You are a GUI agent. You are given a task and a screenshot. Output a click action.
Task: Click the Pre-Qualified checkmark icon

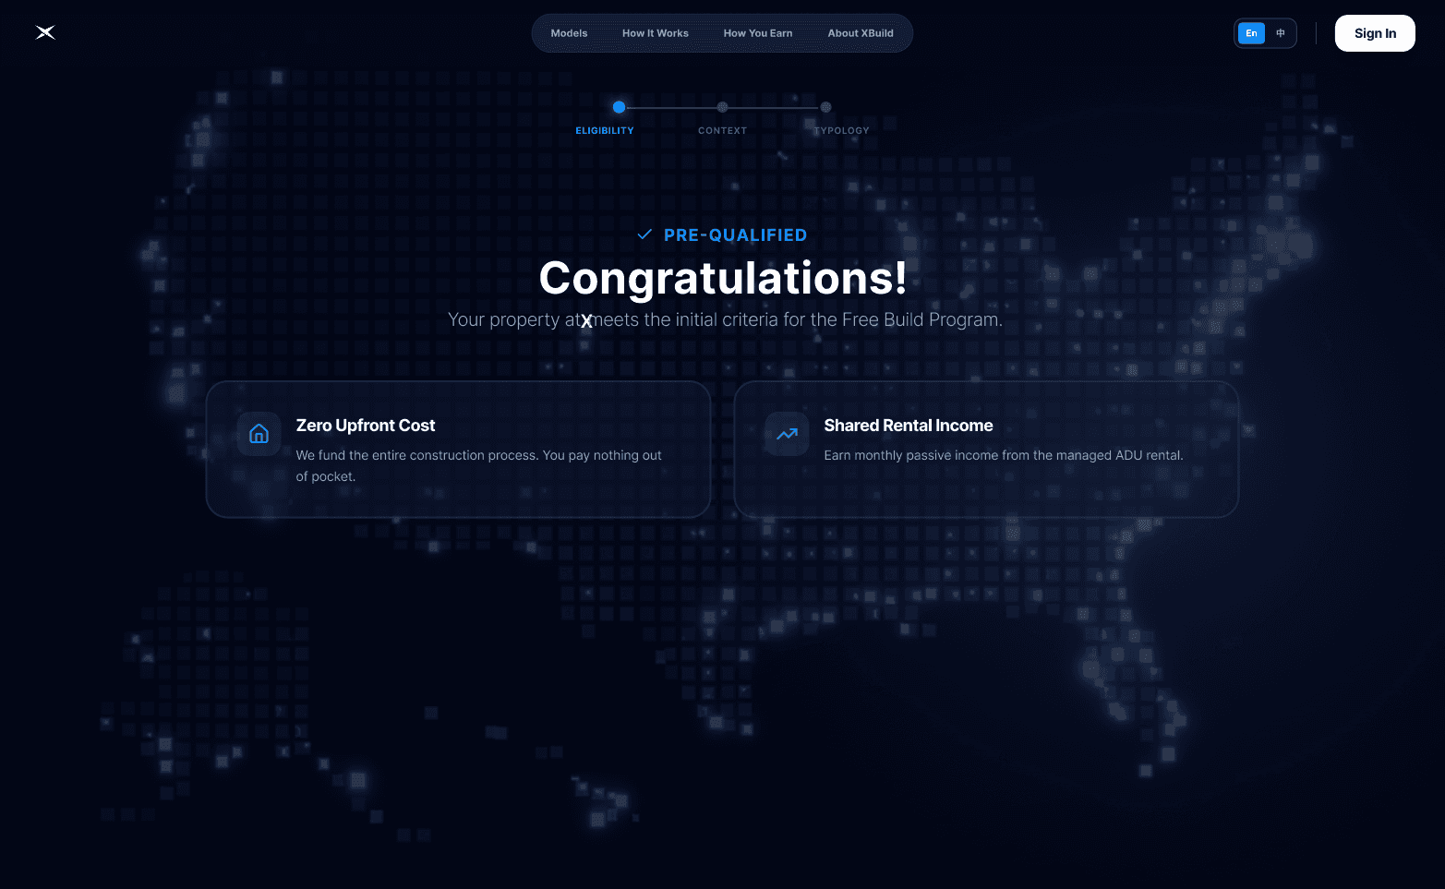644,234
